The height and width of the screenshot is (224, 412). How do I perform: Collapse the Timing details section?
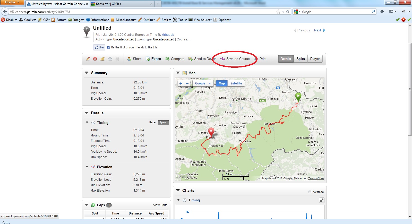87,123
